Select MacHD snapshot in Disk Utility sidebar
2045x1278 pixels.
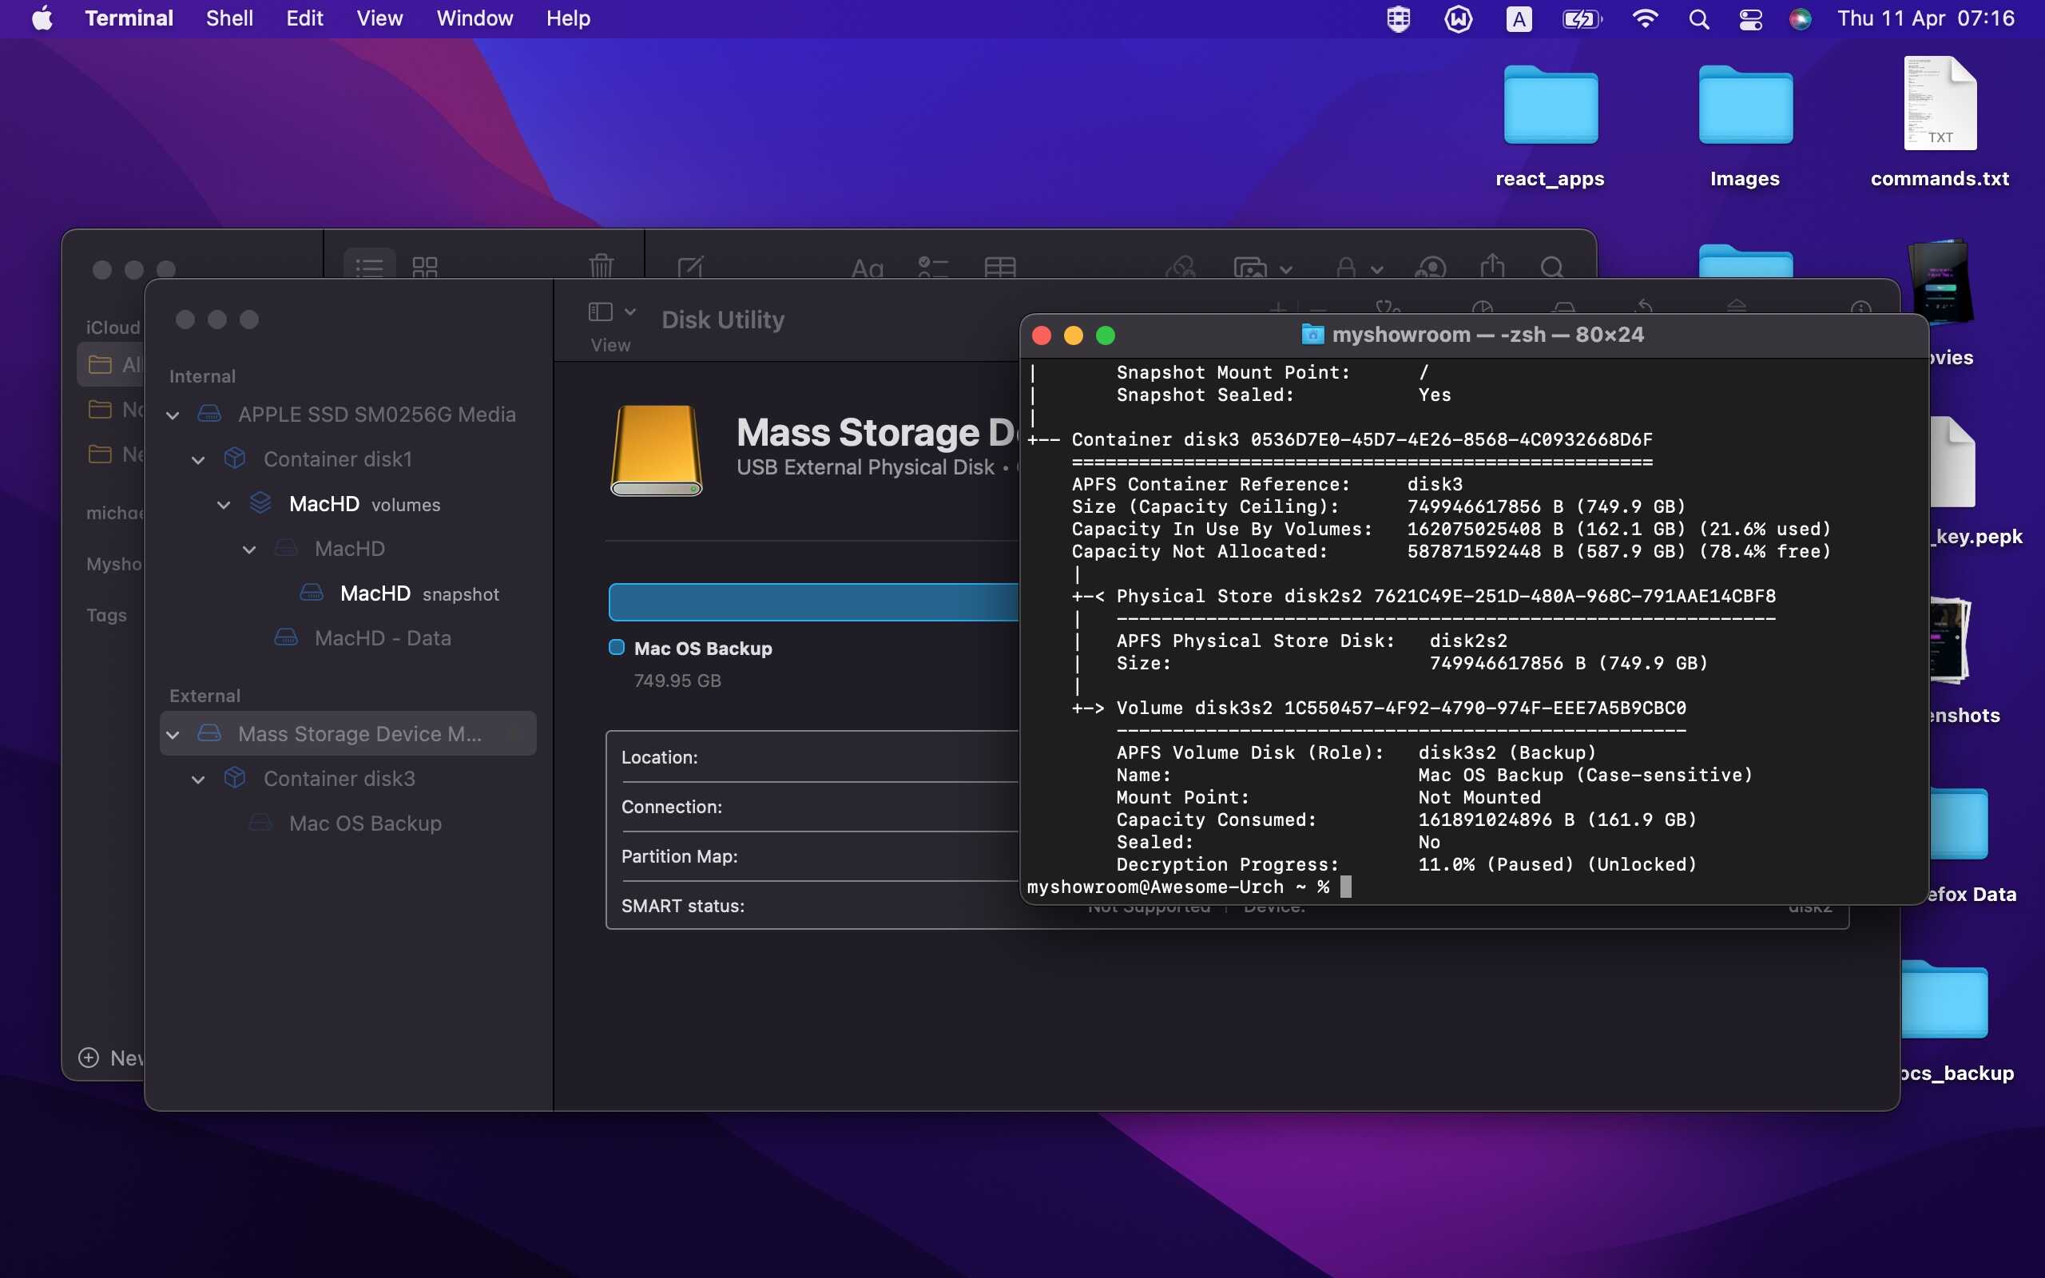(348, 593)
